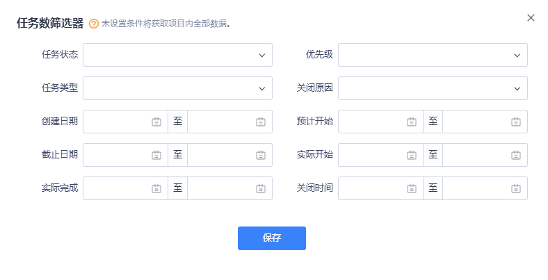
Task: Open calendar for 预计开始 end date
Action: (516, 122)
